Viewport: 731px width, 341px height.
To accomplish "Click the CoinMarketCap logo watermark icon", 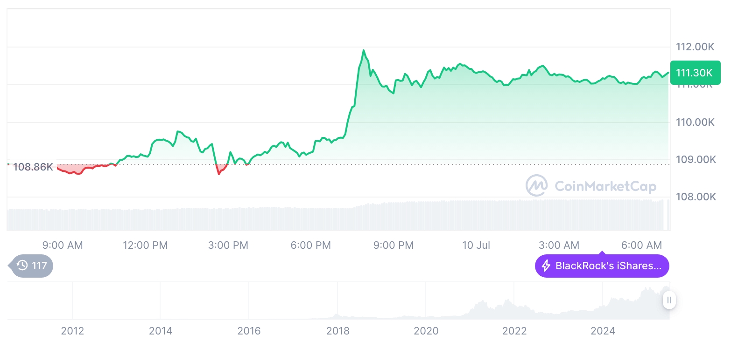I will tap(537, 186).
